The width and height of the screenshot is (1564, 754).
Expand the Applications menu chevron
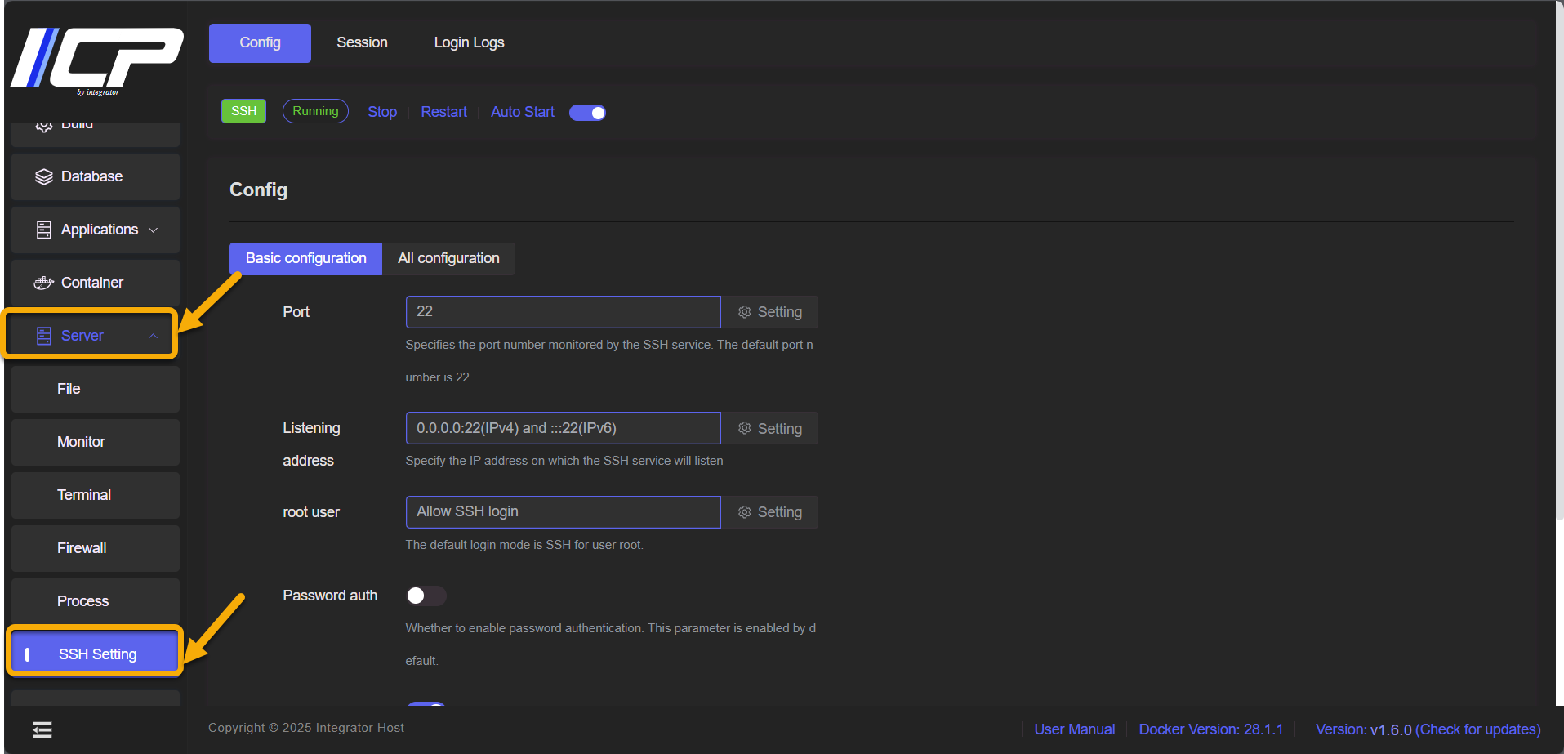point(153,230)
